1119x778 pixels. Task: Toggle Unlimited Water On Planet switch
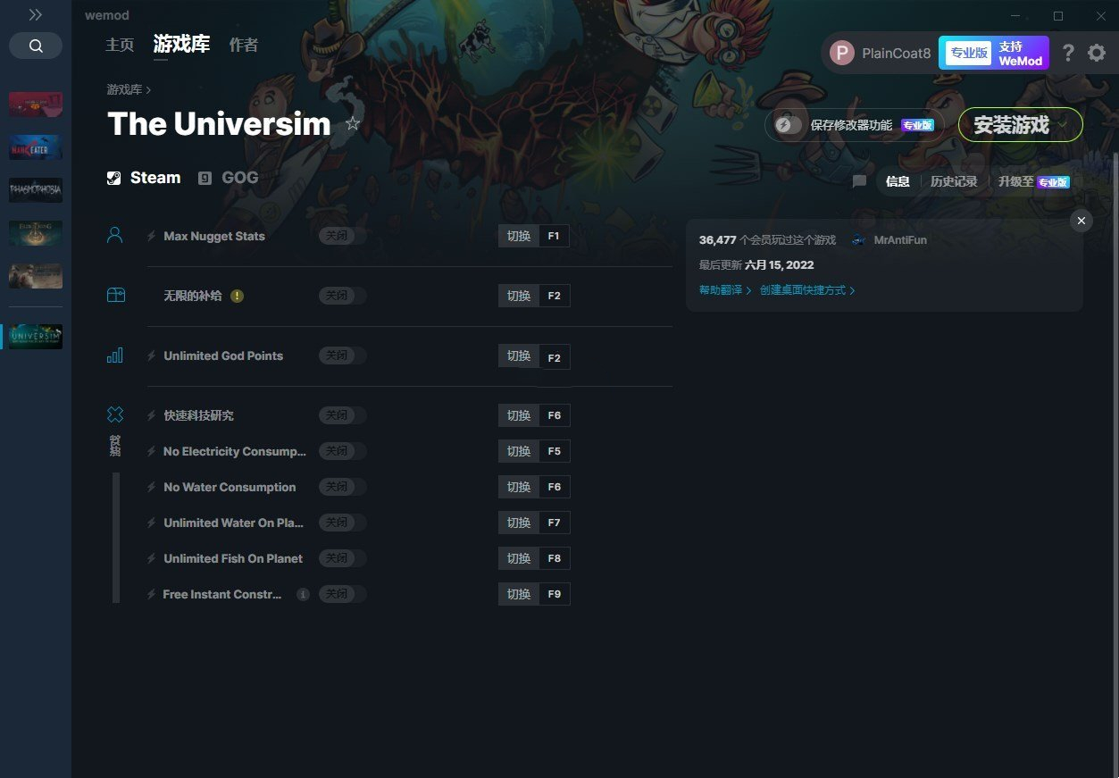click(x=343, y=523)
